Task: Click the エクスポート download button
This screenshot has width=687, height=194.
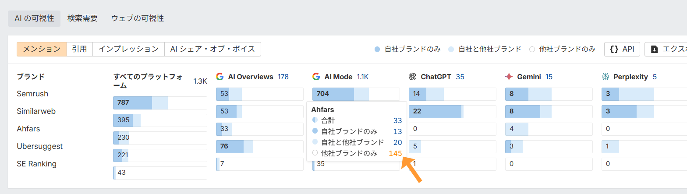Action: click(666, 49)
